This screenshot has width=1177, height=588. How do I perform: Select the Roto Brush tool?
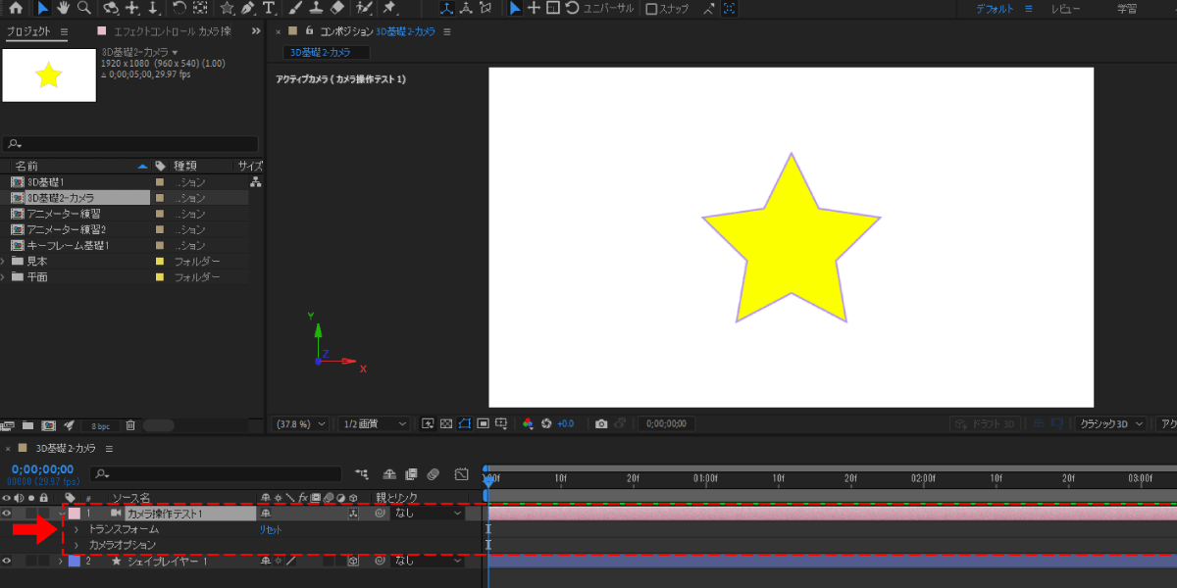click(364, 9)
